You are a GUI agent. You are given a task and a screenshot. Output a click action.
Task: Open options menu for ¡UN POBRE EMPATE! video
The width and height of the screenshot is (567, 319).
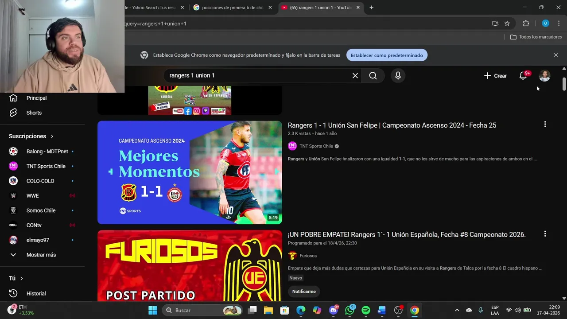(x=545, y=234)
